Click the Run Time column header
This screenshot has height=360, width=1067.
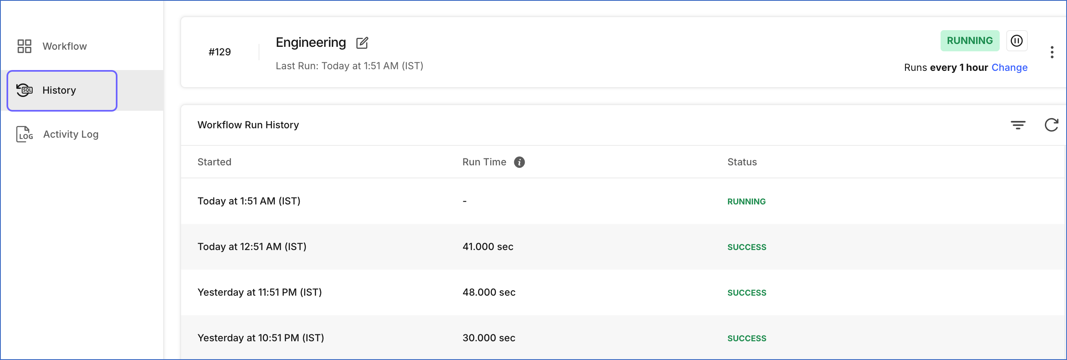[x=484, y=162]
